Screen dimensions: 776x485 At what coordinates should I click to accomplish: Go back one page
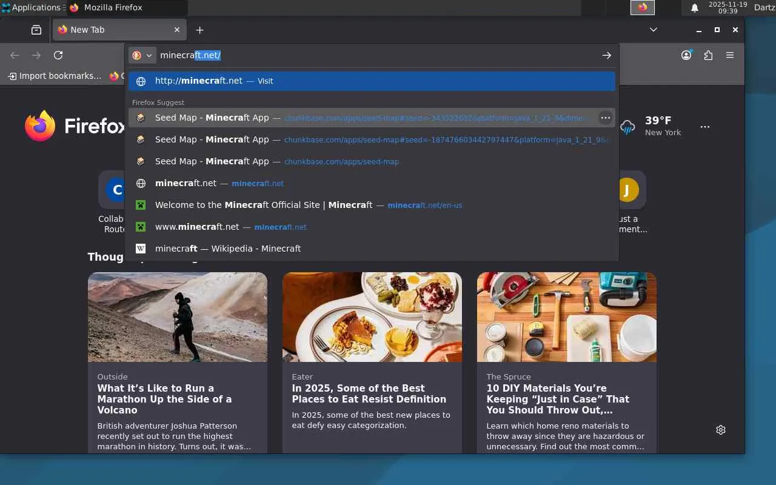click(x=15, y=55)
